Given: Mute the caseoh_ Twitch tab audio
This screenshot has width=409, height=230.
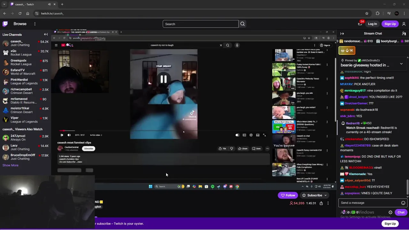Looking at the screenshot, I should click(x=49, y=4).
